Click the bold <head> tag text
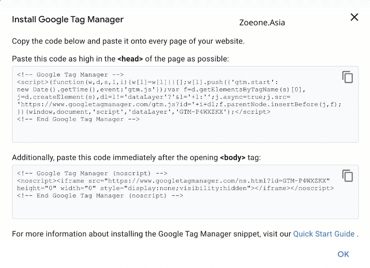The height and width of the screenshot is (268, 370). 130,59
